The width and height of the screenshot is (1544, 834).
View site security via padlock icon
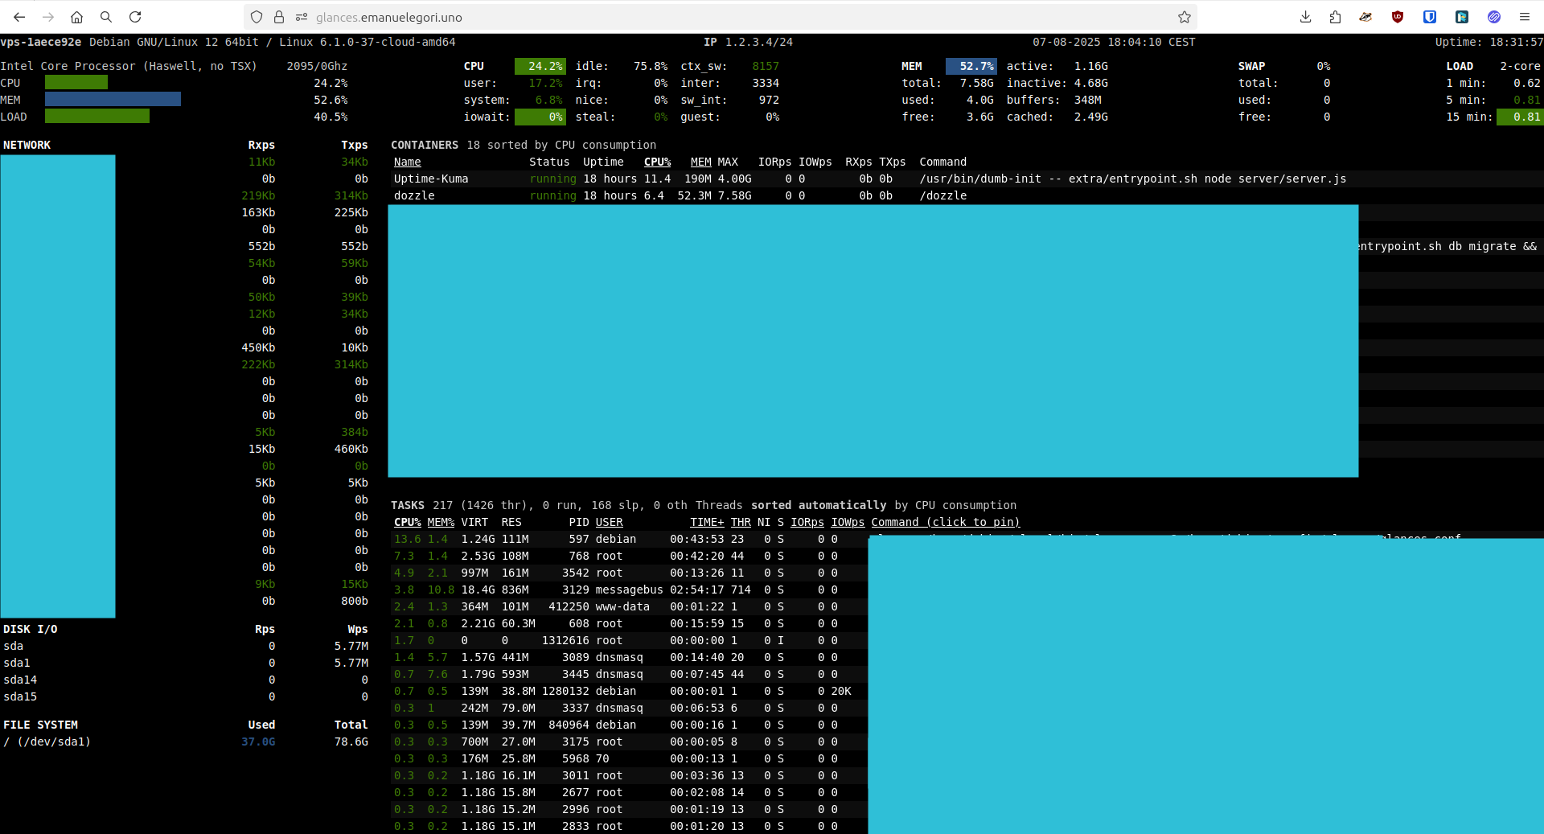[x=279, y=17]
